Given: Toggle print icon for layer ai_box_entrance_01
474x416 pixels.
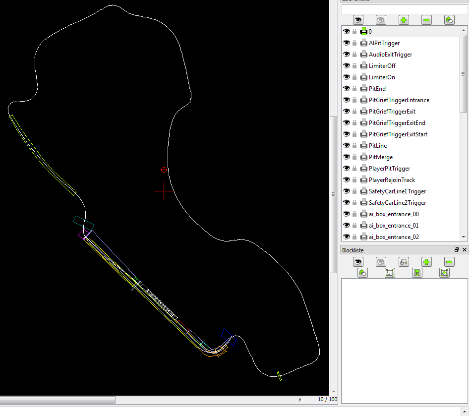Looking at the screenshot, I should point(363,226).
